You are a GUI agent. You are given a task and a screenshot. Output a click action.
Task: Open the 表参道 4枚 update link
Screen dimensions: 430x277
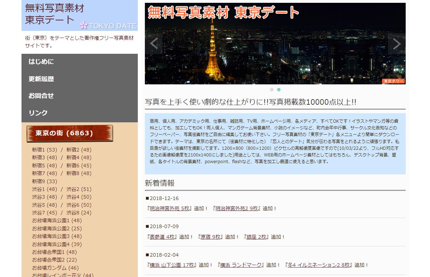point(162,237)
